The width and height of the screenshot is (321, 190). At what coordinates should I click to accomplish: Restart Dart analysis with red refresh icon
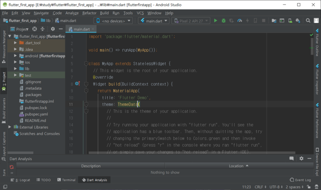[x=12, y=167]
